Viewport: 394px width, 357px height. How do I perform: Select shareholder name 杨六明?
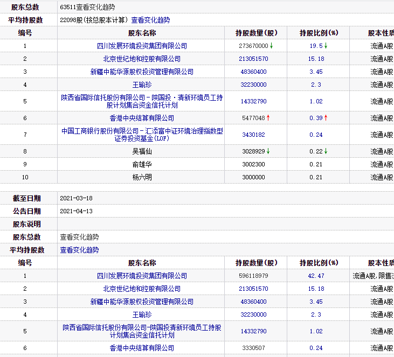click(x=142, y=177)
